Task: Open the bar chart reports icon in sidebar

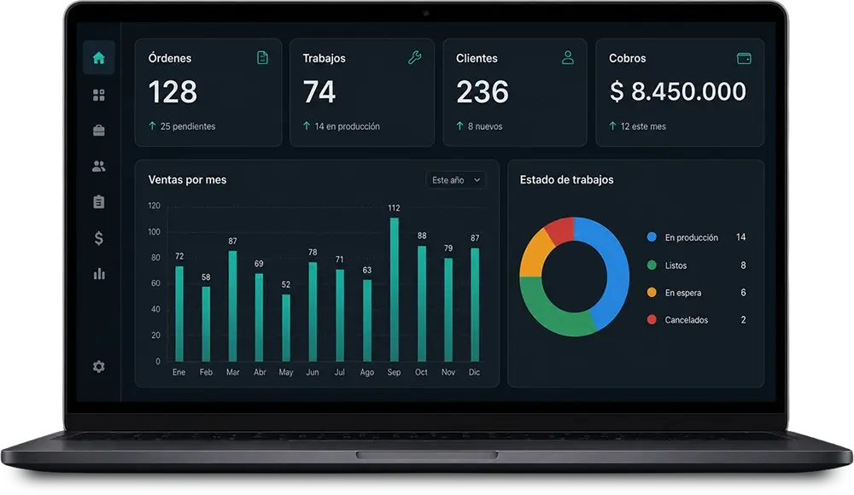Action: (x=98, y=273)
